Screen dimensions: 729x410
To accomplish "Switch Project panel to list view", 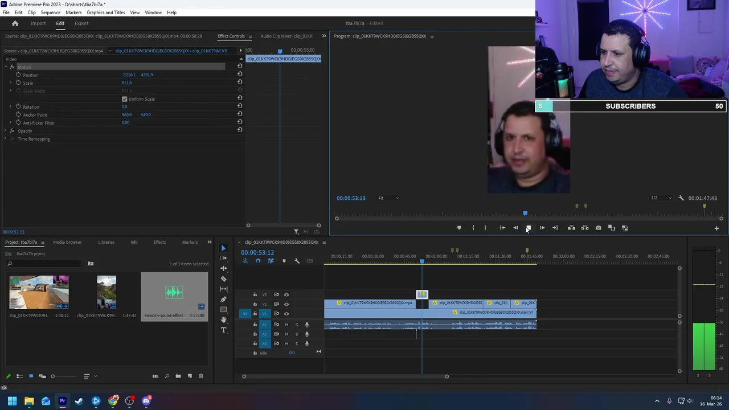I will (x=19, y=376).
